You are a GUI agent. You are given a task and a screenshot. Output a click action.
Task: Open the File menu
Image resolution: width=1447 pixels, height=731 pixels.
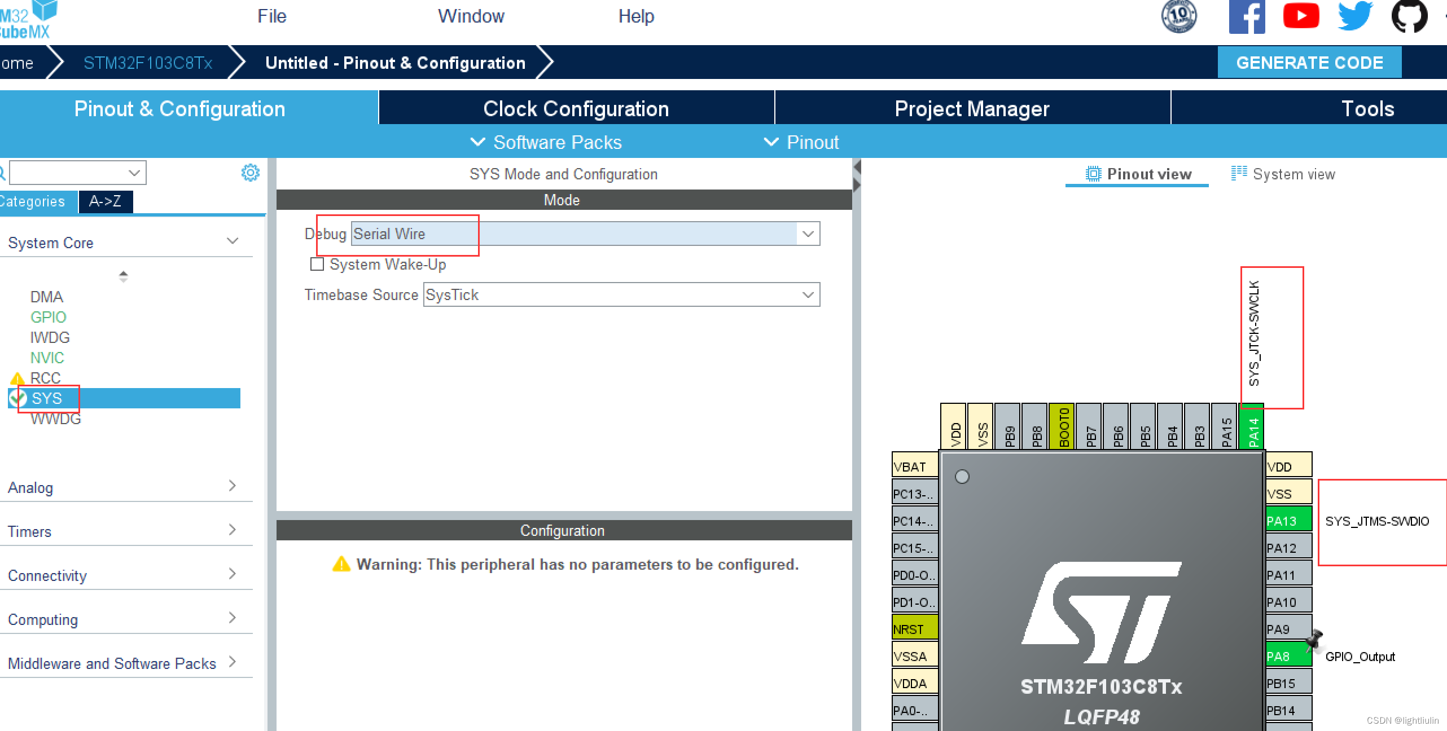point(272,16)
